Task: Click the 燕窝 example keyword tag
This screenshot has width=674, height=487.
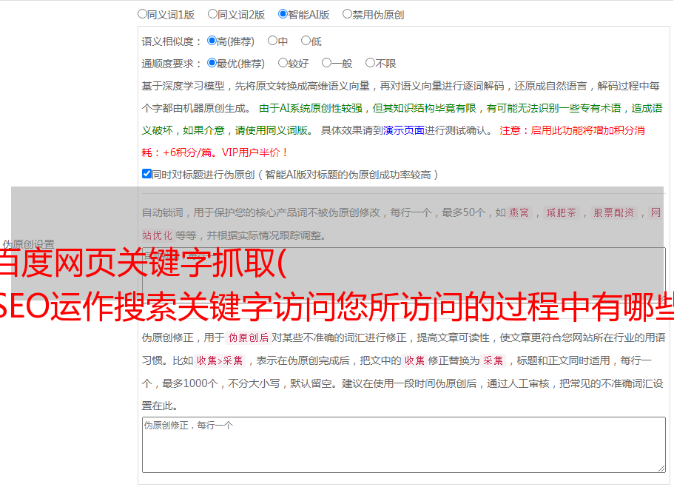Action: click(519, 212)
